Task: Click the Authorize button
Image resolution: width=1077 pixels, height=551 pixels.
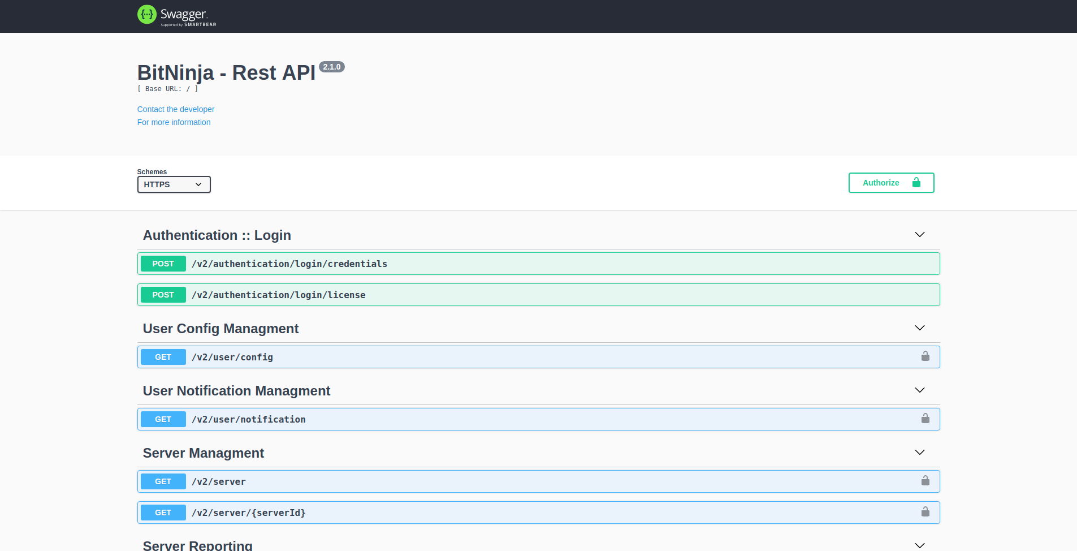Action: point(891,183)
